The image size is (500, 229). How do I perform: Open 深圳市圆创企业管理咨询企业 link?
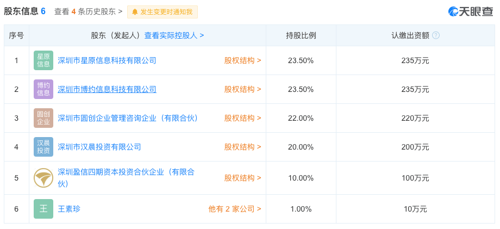(128, 118)
